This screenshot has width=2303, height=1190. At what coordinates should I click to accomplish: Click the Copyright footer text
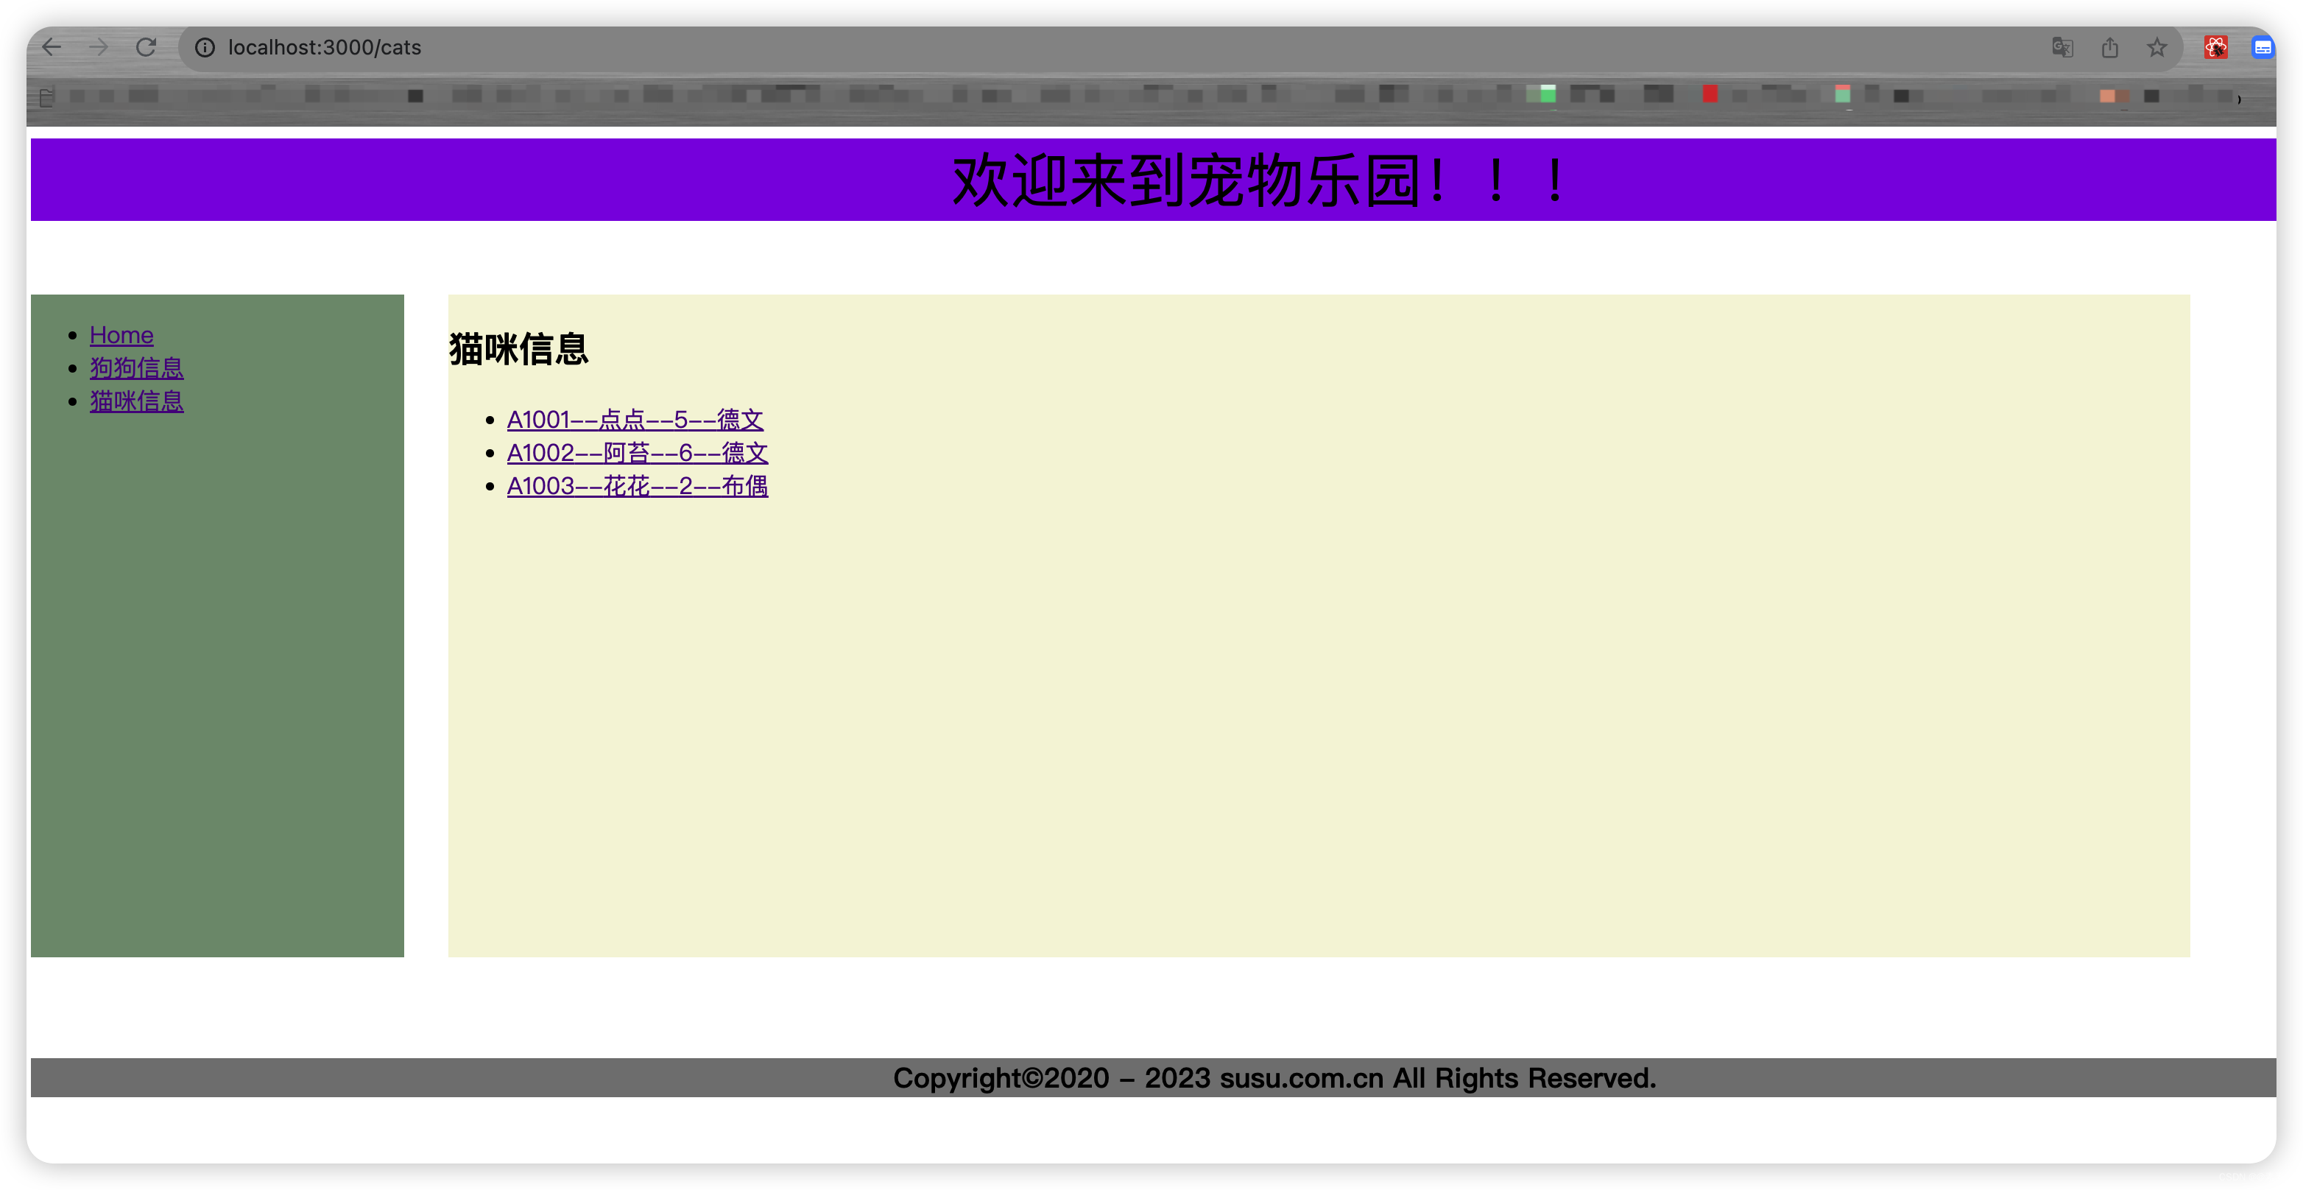point(1274,1078)
